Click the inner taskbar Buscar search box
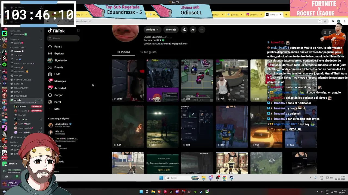Viewport: 348px width, 195px height. [182, 178]
